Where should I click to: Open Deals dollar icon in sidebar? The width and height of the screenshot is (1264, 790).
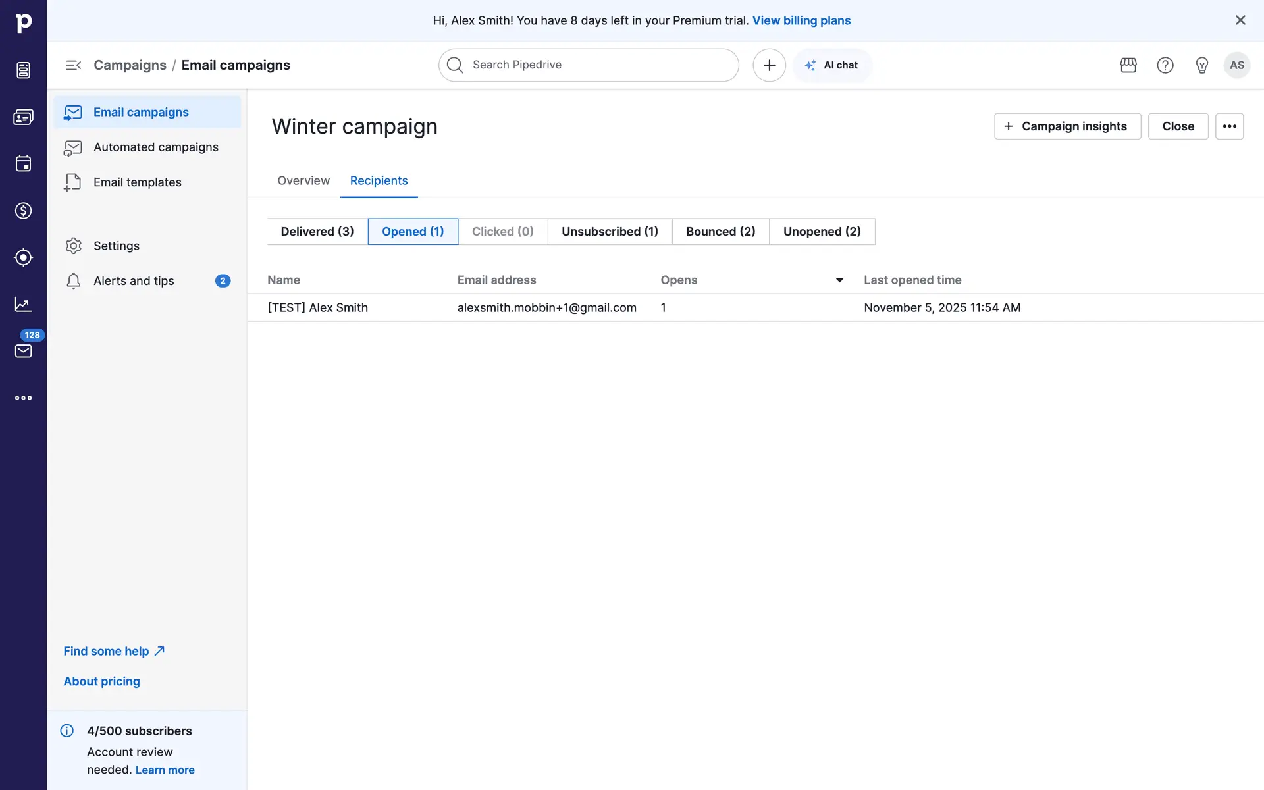[x=23, y=211]
